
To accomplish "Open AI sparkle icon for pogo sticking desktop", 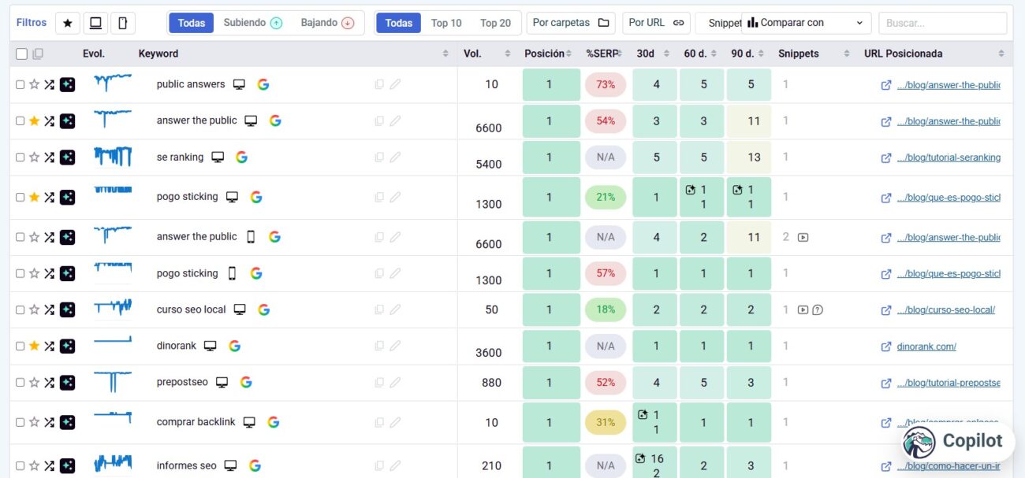I will point(67,197).
